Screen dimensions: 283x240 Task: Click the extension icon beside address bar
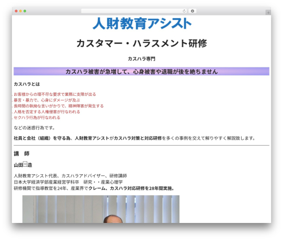tap(192, 11)
